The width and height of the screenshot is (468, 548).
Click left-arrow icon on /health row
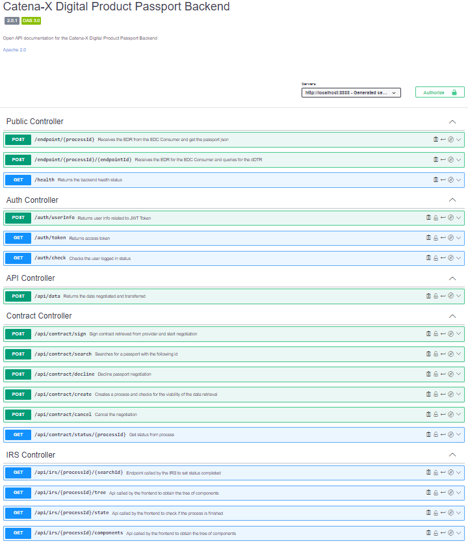[x=443, y=179]
